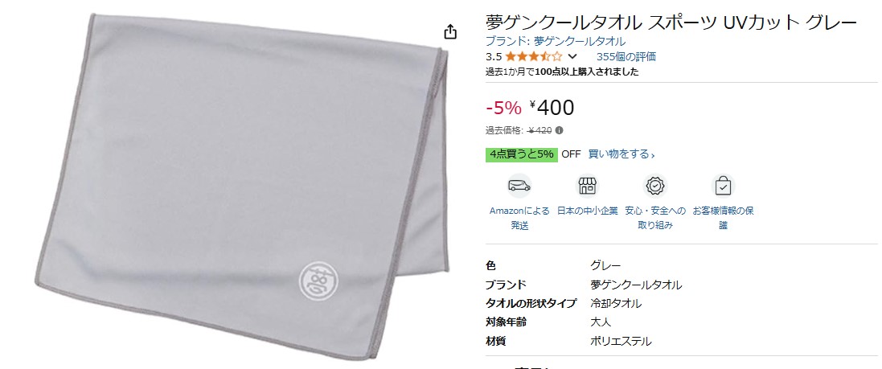The image size is (882, 369).
Task: Click the customer information protection bag icon
Action: click(724, 186)
